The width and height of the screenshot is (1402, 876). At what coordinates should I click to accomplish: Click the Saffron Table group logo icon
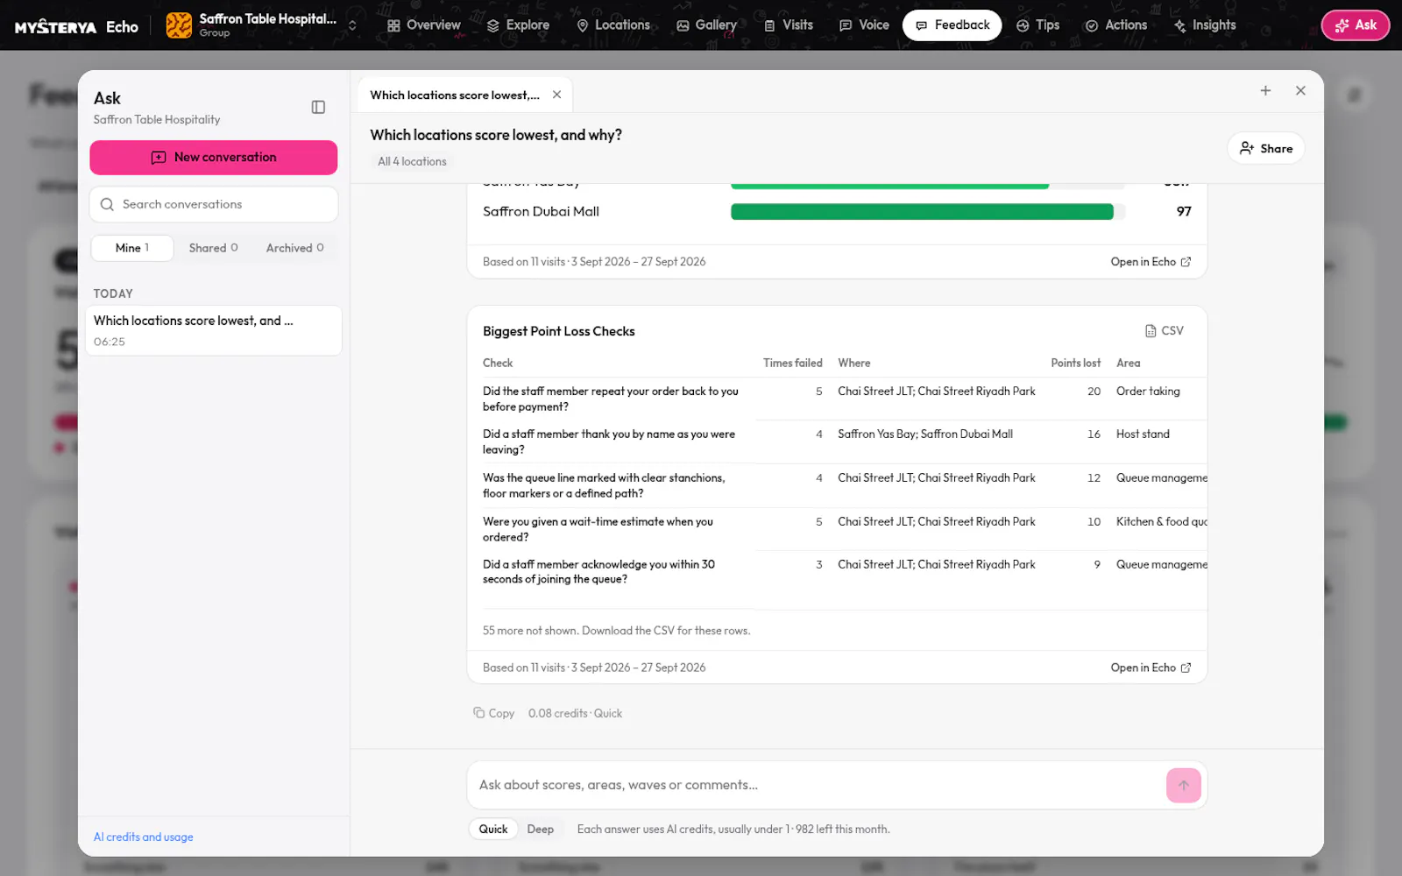(x=179, y=25)
